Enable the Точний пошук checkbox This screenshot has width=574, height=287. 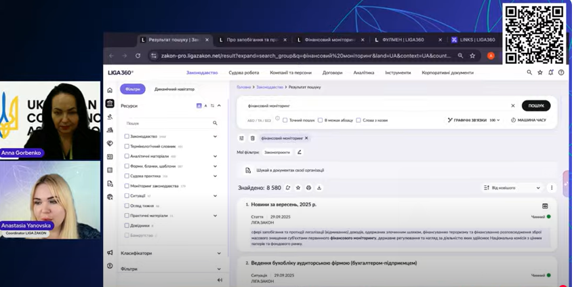coord(285,120)
